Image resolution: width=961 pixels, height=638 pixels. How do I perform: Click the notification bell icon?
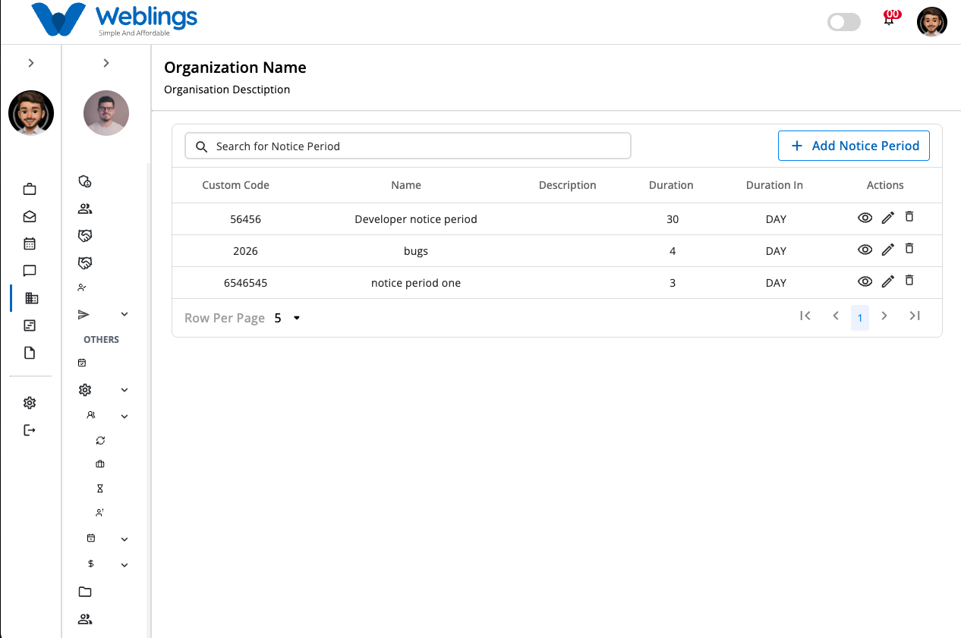889,20
